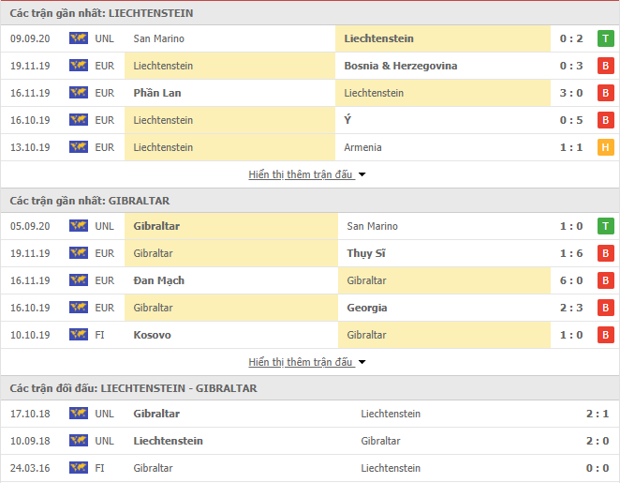Open the 0 : 5 score against Ý
The height and width of the screenshot is (483, 620).
click(571, 120)
